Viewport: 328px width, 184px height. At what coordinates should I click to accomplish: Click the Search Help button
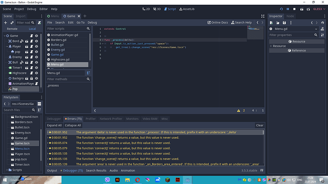click(x=241, y=23)
